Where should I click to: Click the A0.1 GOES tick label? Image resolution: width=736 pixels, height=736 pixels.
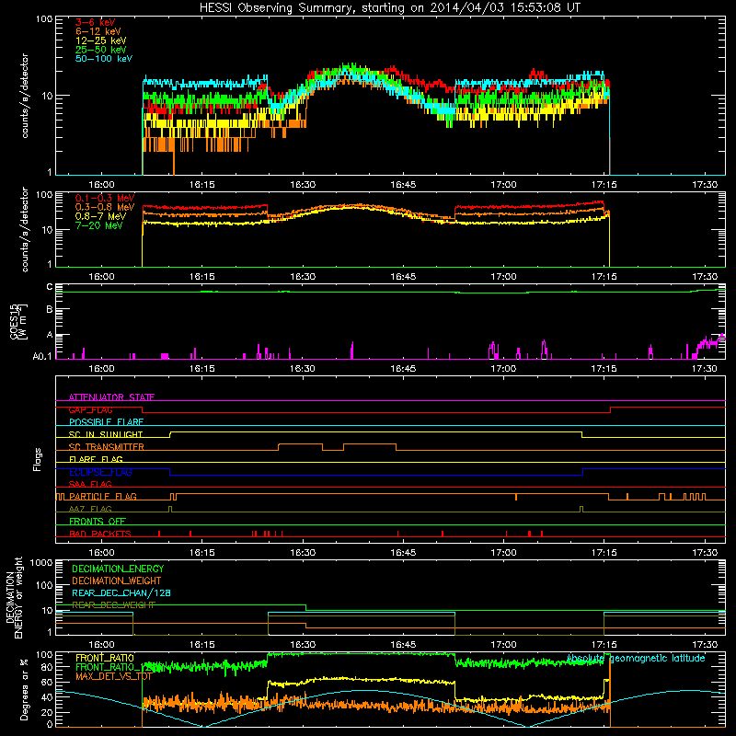click(x=41, y=356)
